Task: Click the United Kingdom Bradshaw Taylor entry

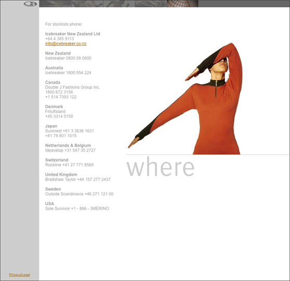Action: pyautogui.click(x=78, y=177)
